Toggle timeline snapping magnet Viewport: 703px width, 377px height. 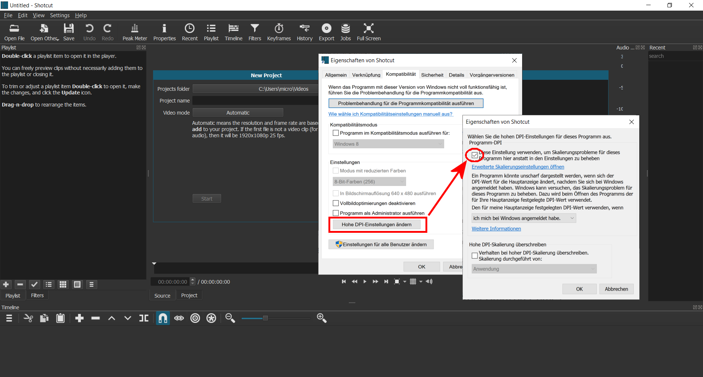click(163, 318)
